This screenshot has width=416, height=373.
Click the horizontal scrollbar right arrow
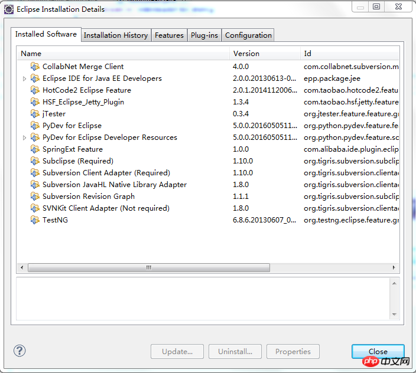coord(394,267)
